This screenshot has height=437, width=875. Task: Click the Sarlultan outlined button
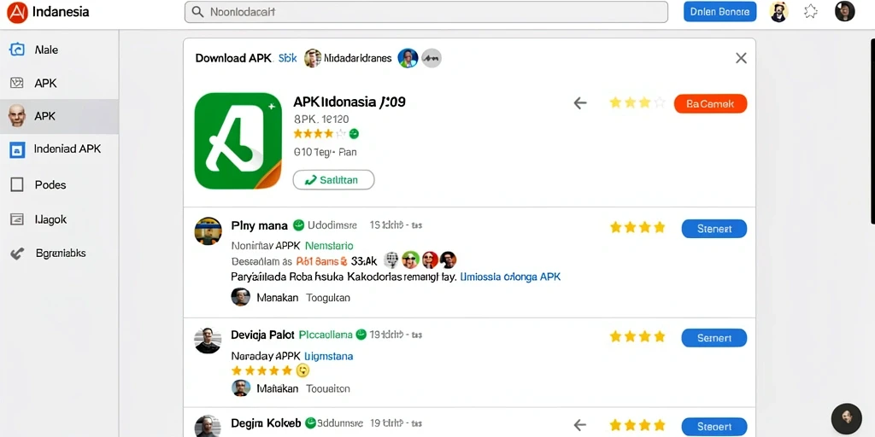tap(334, 180)
